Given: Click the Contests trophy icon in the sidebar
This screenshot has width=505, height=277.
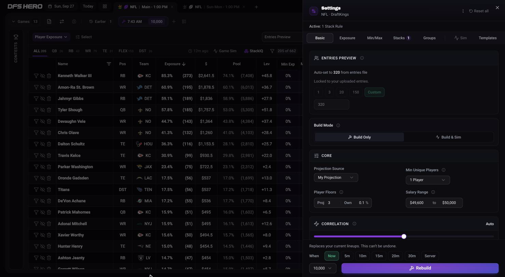Looking at the screenshot, I should pyautogui.click(x=16, y=37).
